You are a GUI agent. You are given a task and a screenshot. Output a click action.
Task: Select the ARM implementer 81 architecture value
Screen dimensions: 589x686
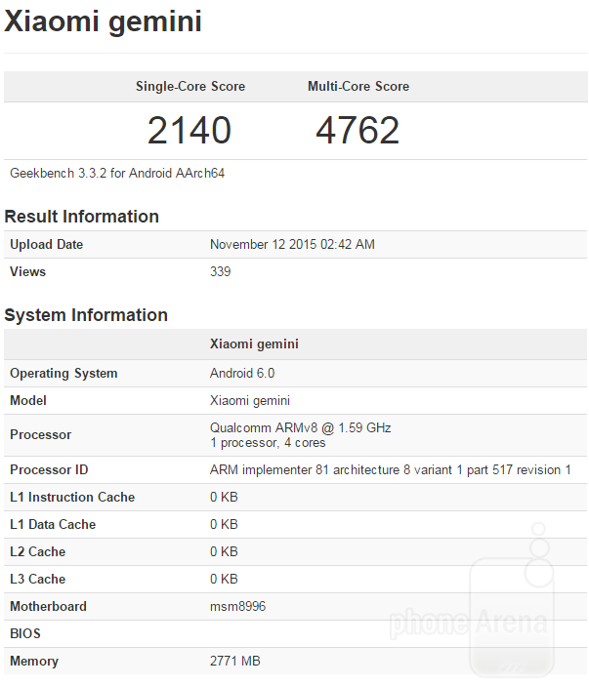(x=391, y=470)
